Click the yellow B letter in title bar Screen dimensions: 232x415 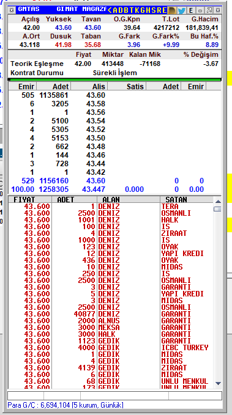click(127, 10)
